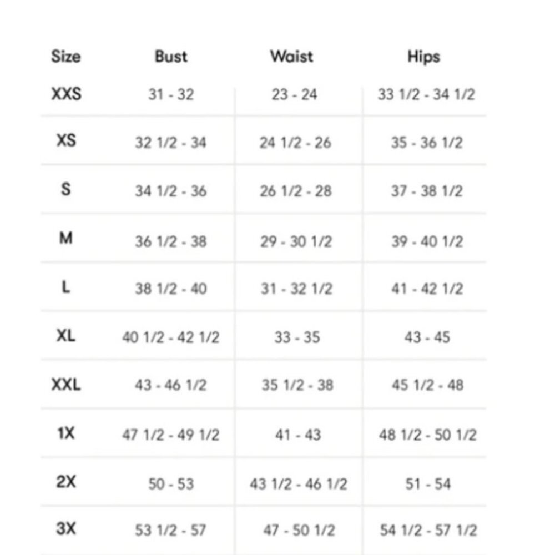Click the Size column header
Viewport: 555px width, 555px height.
pos(66,56)
